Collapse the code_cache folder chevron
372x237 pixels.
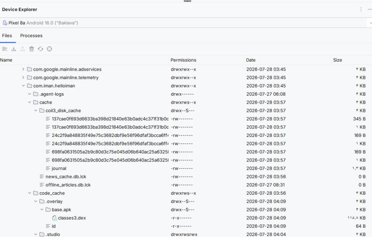[x=29, y=193]
